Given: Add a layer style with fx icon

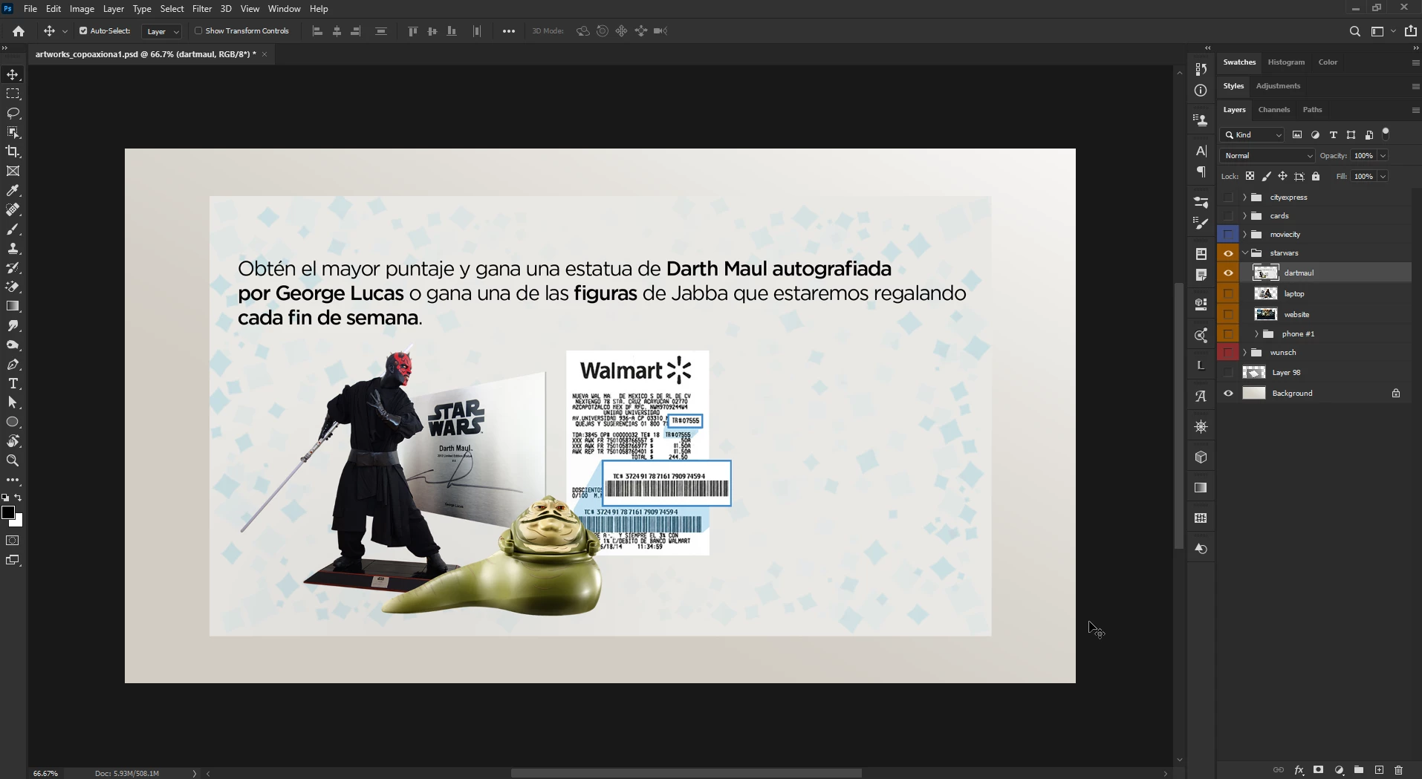Looking at the screenshot, I should 1299,770.
